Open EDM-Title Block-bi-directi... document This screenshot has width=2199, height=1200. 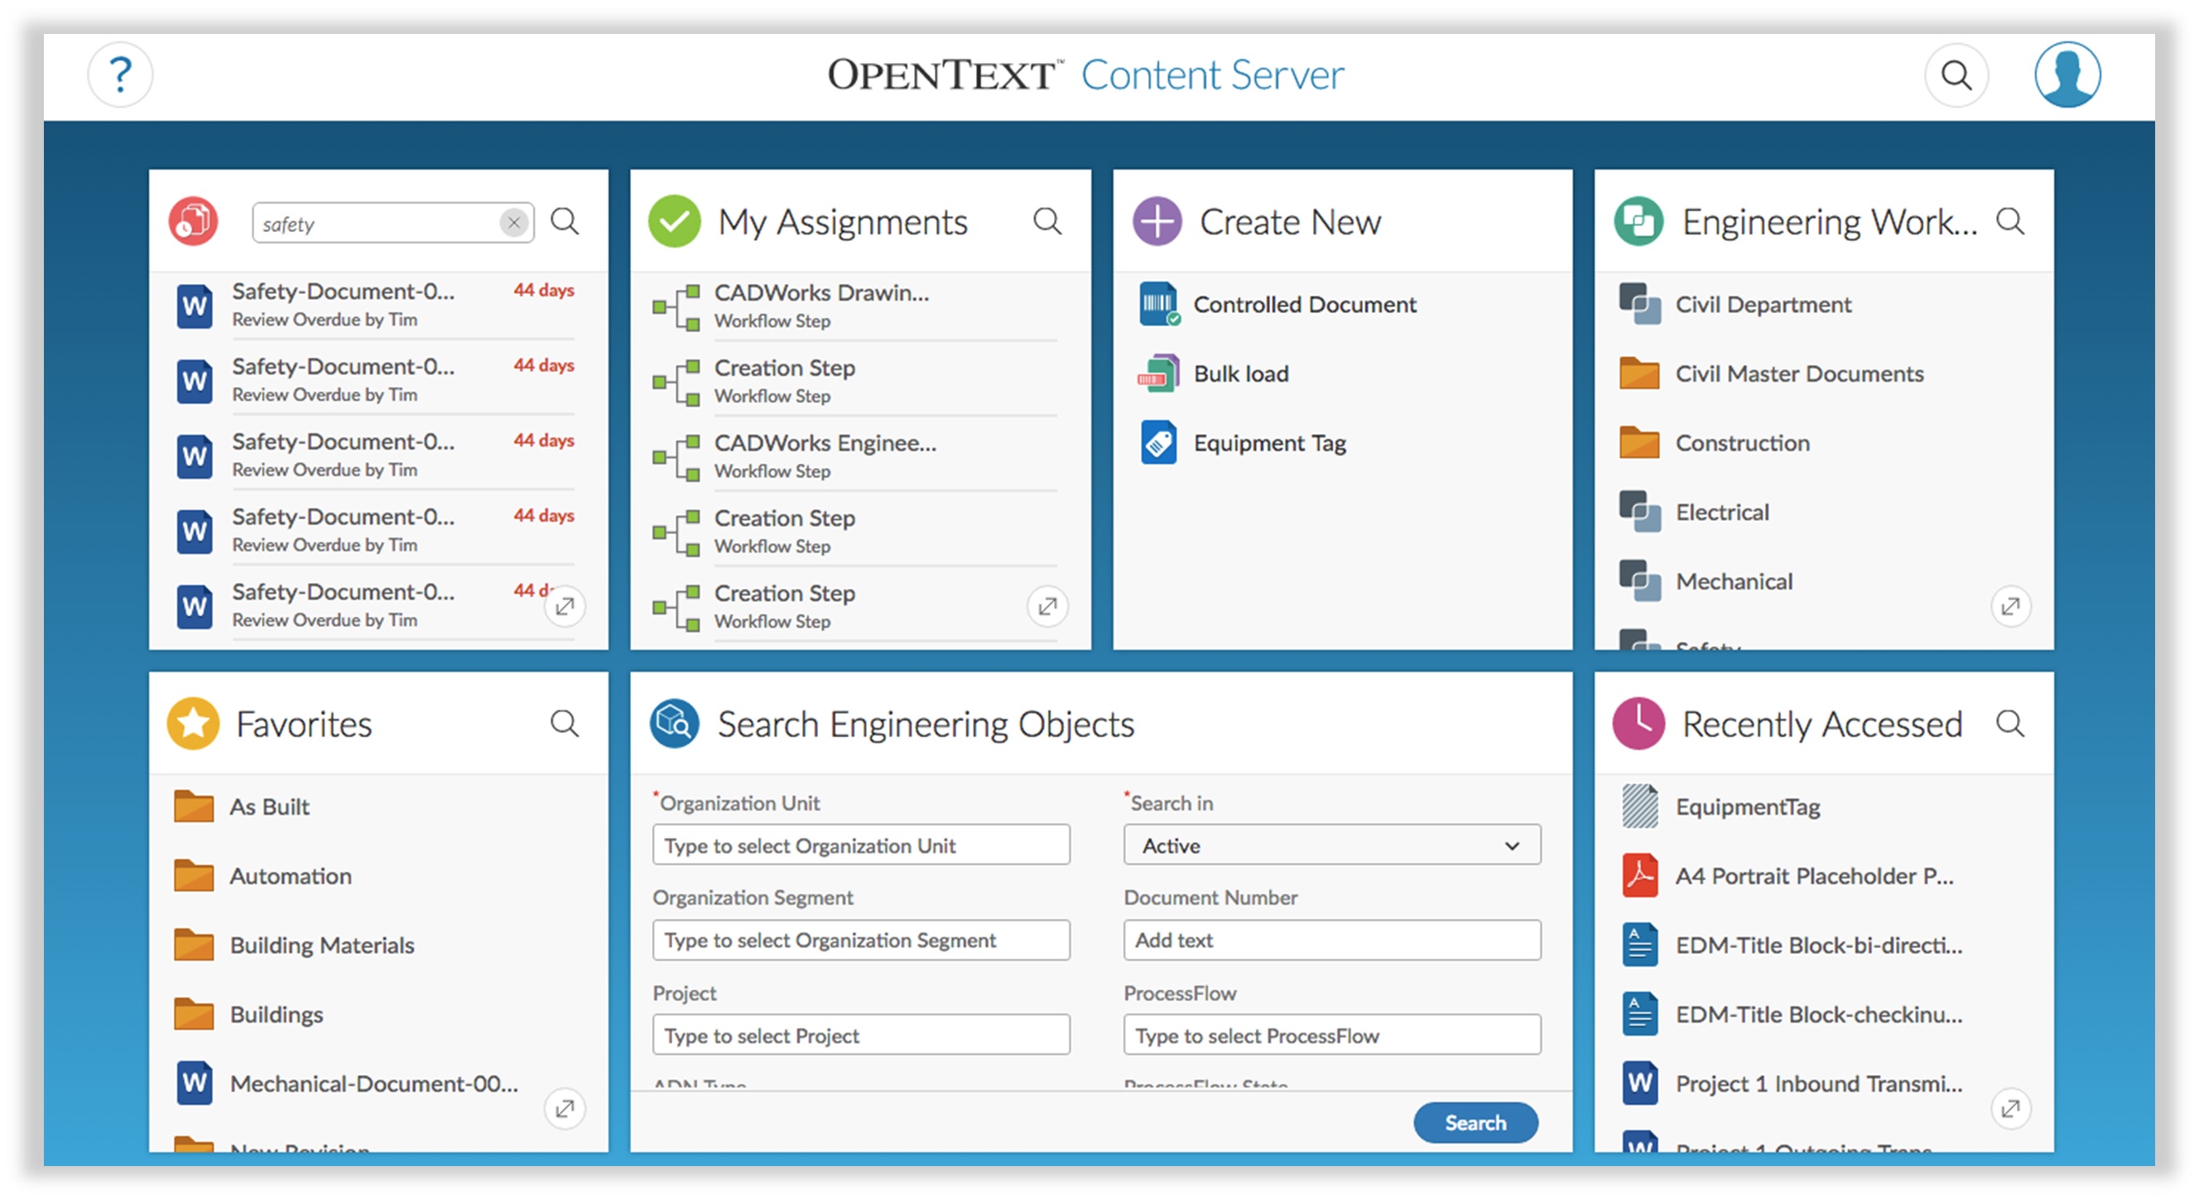[x=1818, y=945]
